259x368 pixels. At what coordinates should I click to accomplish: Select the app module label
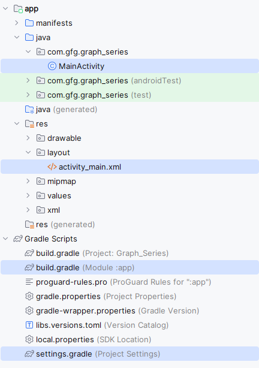coord(31,9)
